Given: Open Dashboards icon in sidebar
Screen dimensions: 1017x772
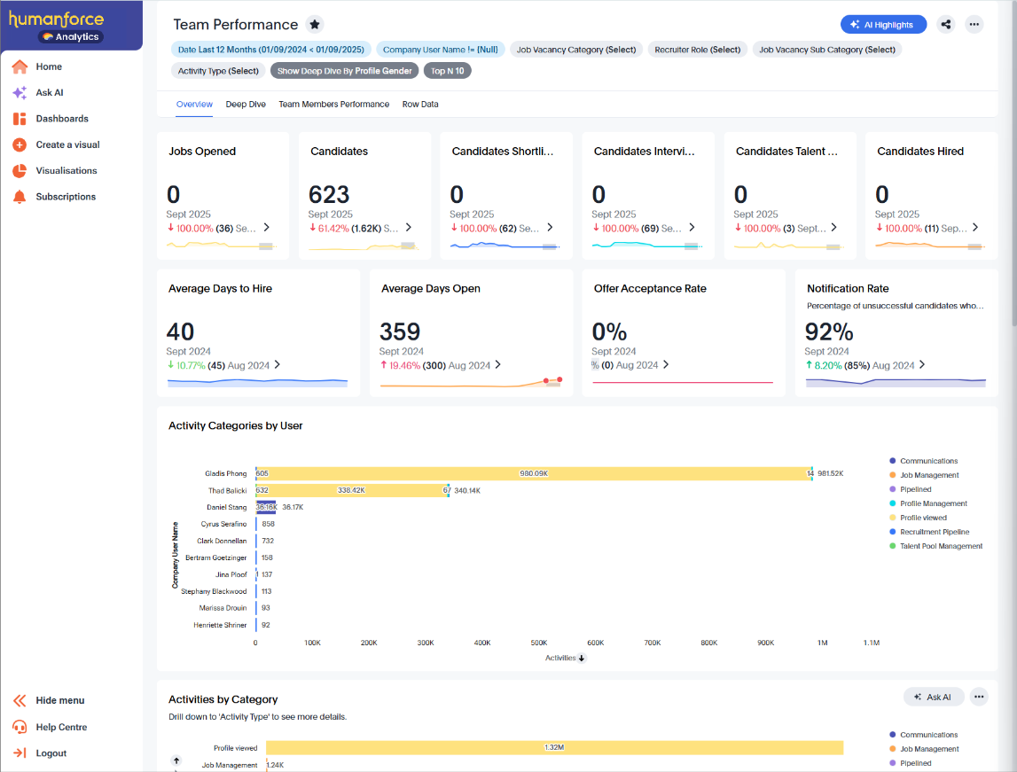Looking at the screenshot, I should [x=20, y=119].
